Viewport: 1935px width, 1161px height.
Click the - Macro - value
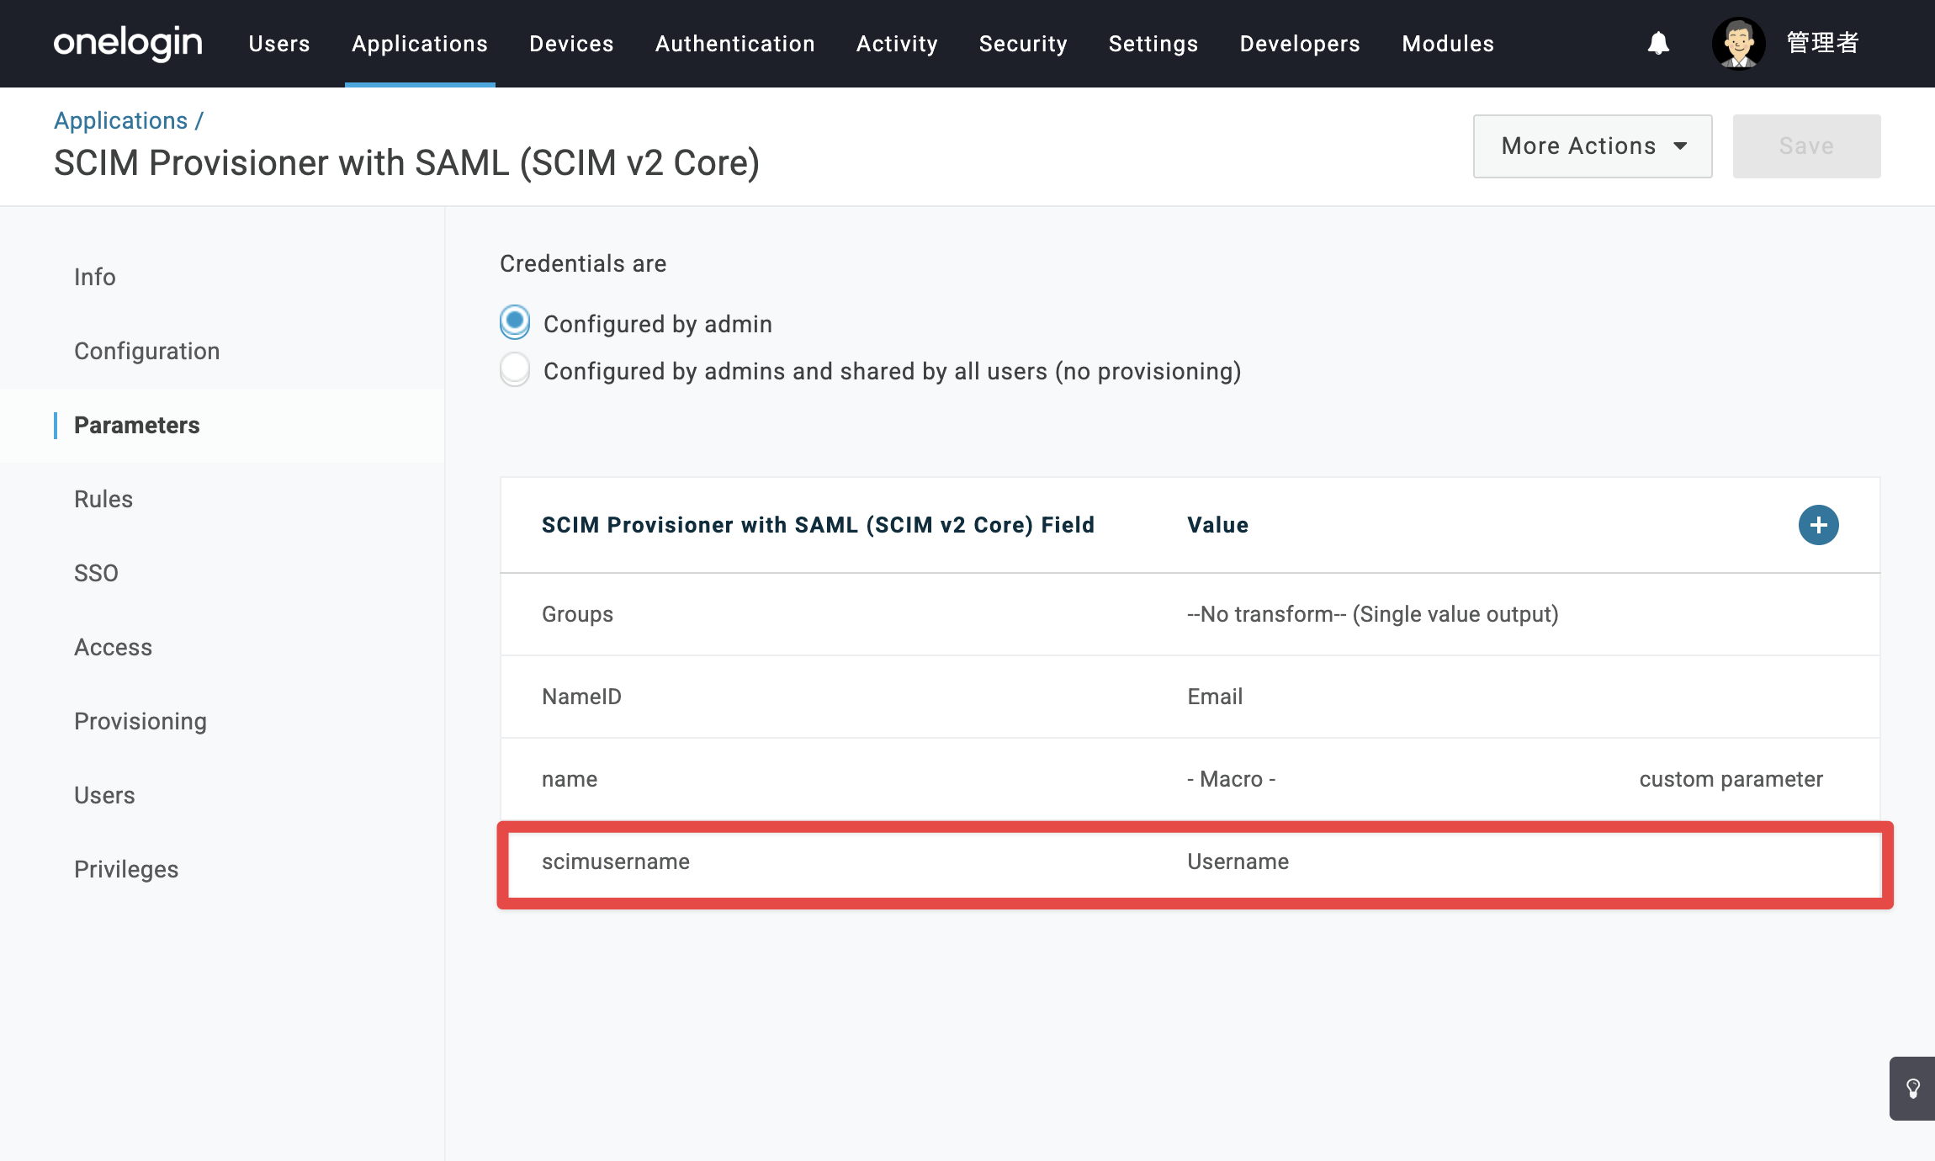(1232, 779)
